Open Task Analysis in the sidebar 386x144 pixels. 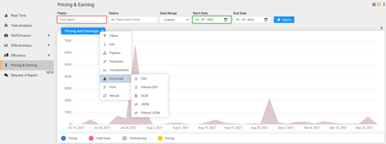(x=27, y=26)
